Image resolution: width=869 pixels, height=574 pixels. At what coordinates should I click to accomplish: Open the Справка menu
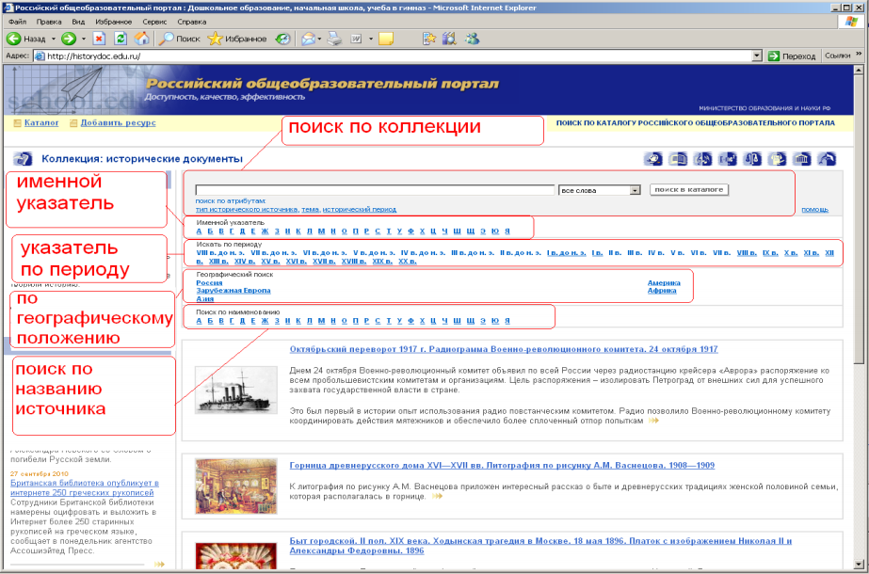pyautogui.click(x=192, y=22)
